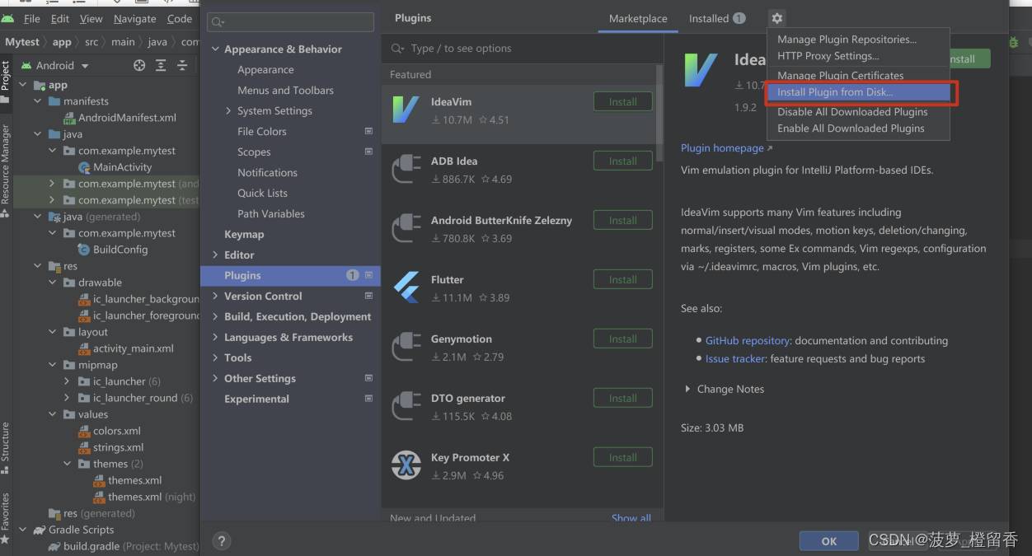Screen dimensions: 1032x556
Task: Expand the Version Control settings group
Action: pyautogui.click(x=216, y=297)
